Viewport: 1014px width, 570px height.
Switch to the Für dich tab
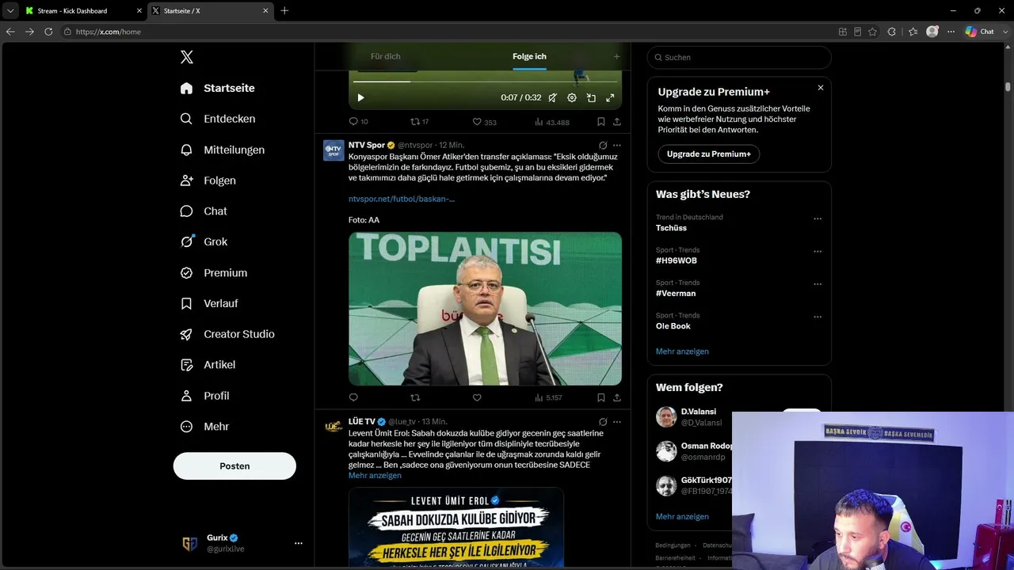386,56
